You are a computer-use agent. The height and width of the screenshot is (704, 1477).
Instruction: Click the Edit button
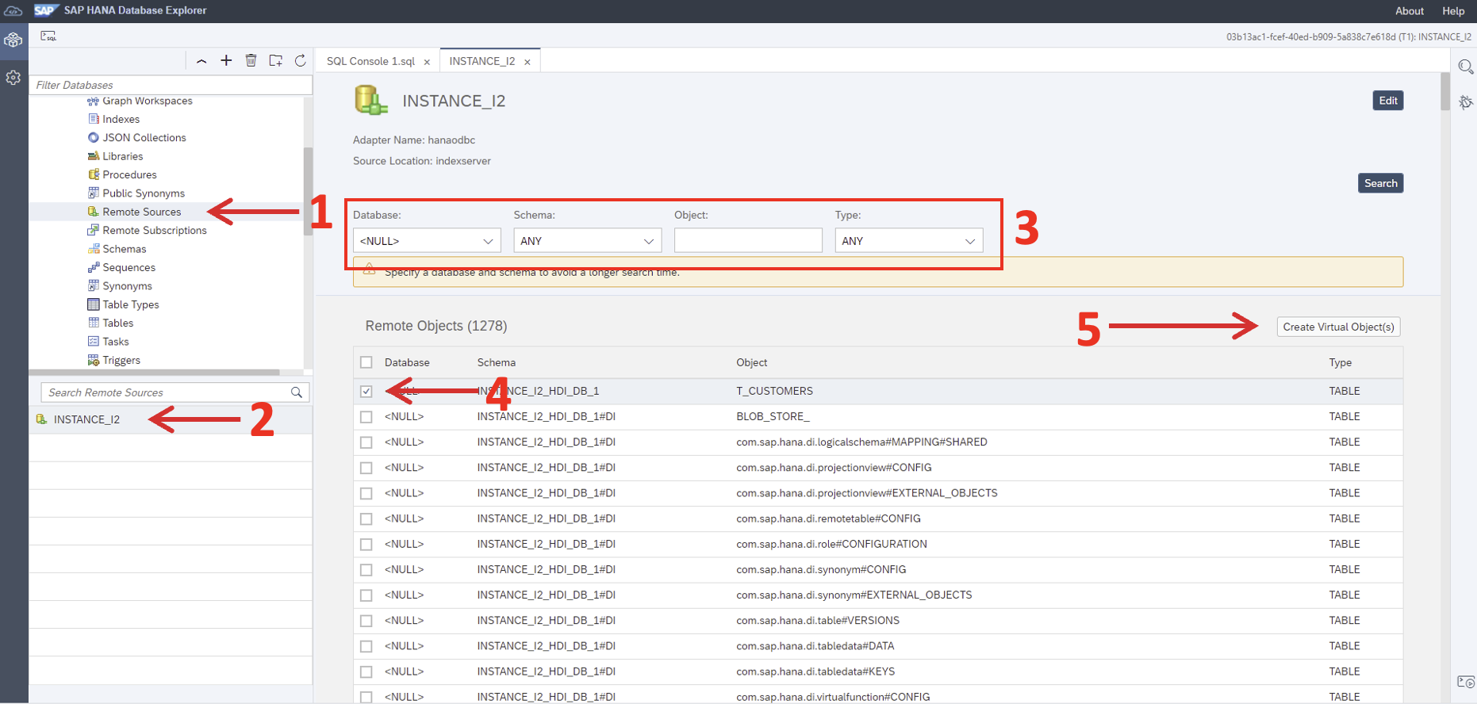point(1388,101)
